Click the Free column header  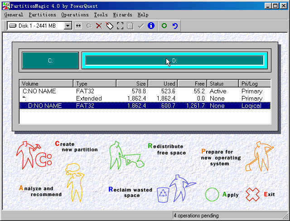click(192, 84)
